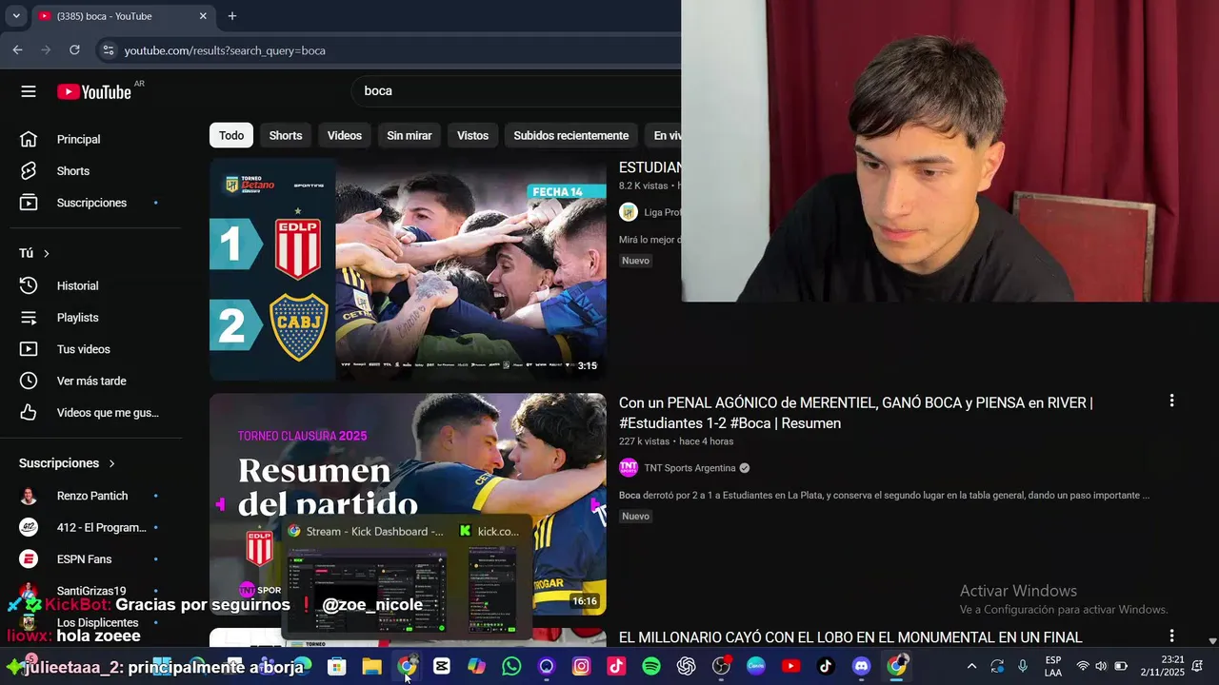Open the EDLP 1 CABJ 2 video thumbnail
The image size is (1219, 685).
(x=408, y=270)
